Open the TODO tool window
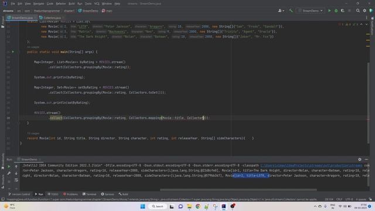The height and width of the screenshot is (211, 375). [53, 194]
